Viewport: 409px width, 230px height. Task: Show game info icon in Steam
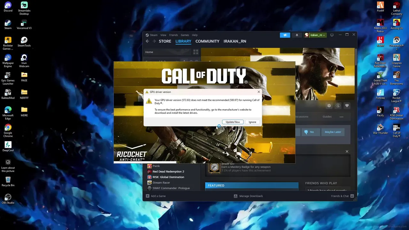[338, 106]
